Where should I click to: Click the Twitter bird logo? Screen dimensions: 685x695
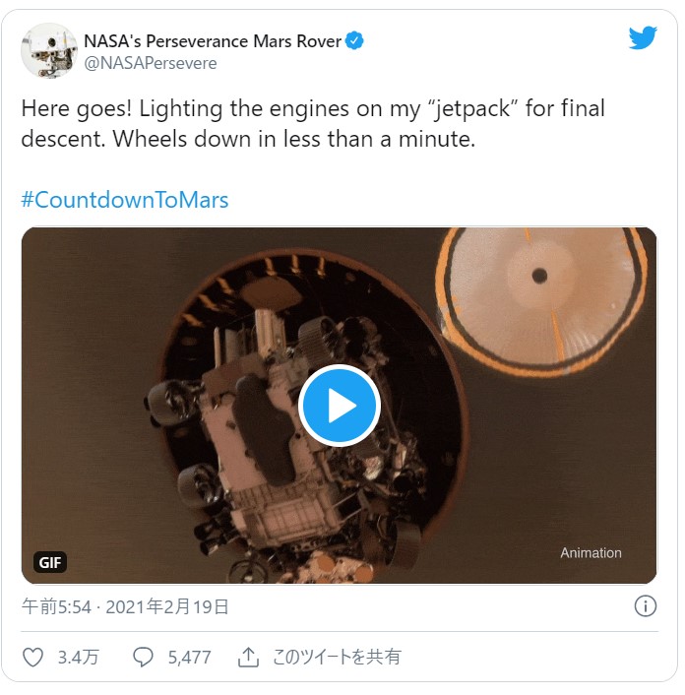[643, 38]
